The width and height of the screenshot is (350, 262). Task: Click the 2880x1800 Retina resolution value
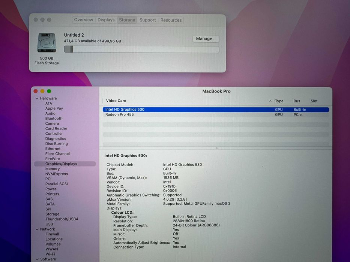point(189,221)
